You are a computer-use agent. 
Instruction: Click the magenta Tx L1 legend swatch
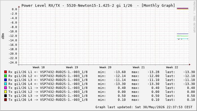[x=5, y=88]
